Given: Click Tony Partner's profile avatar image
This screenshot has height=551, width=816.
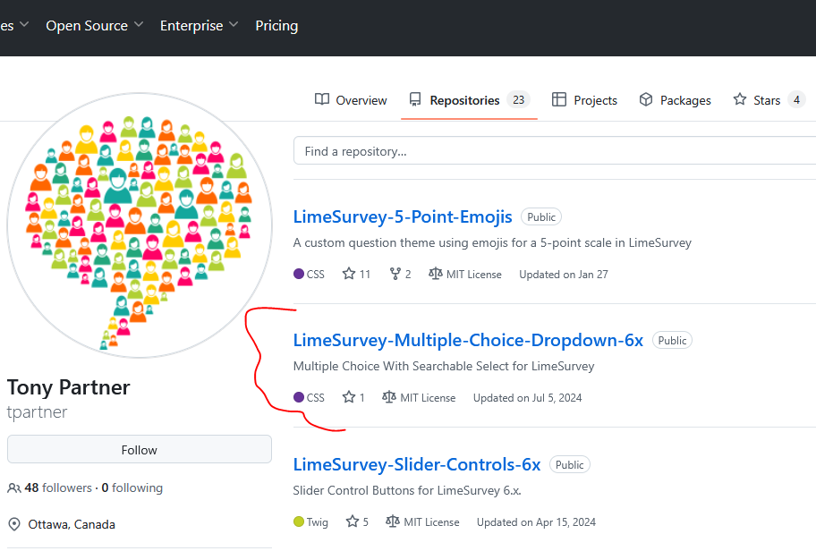Looking at the screenshot, I should (x=139, y=225).
